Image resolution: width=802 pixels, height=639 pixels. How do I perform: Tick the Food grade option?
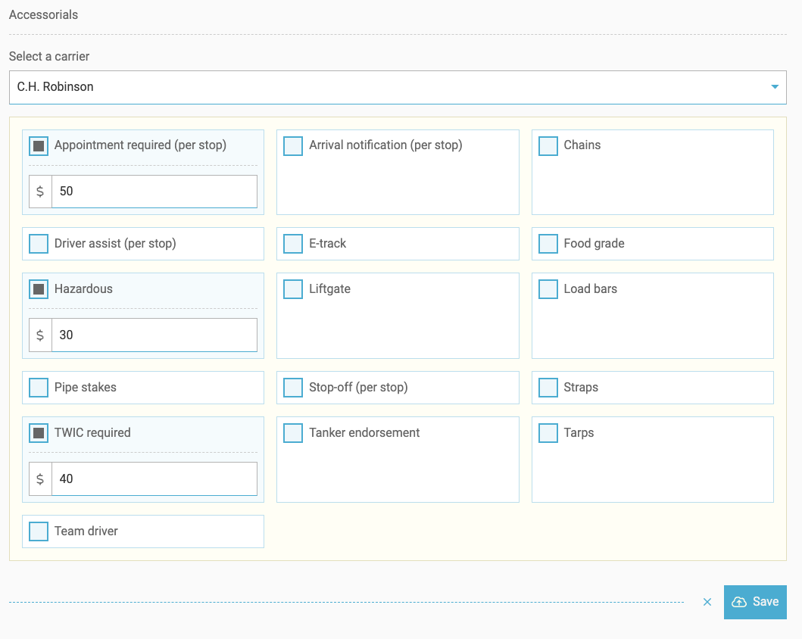coord(548,245)
